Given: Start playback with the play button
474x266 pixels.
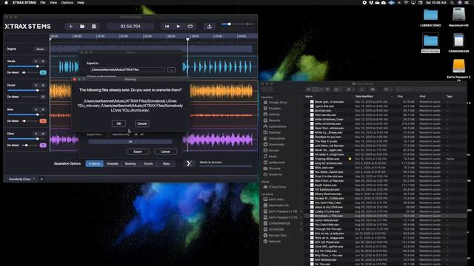Looking at the screenshot, I should pyautogui.click(x=178, y=27).
